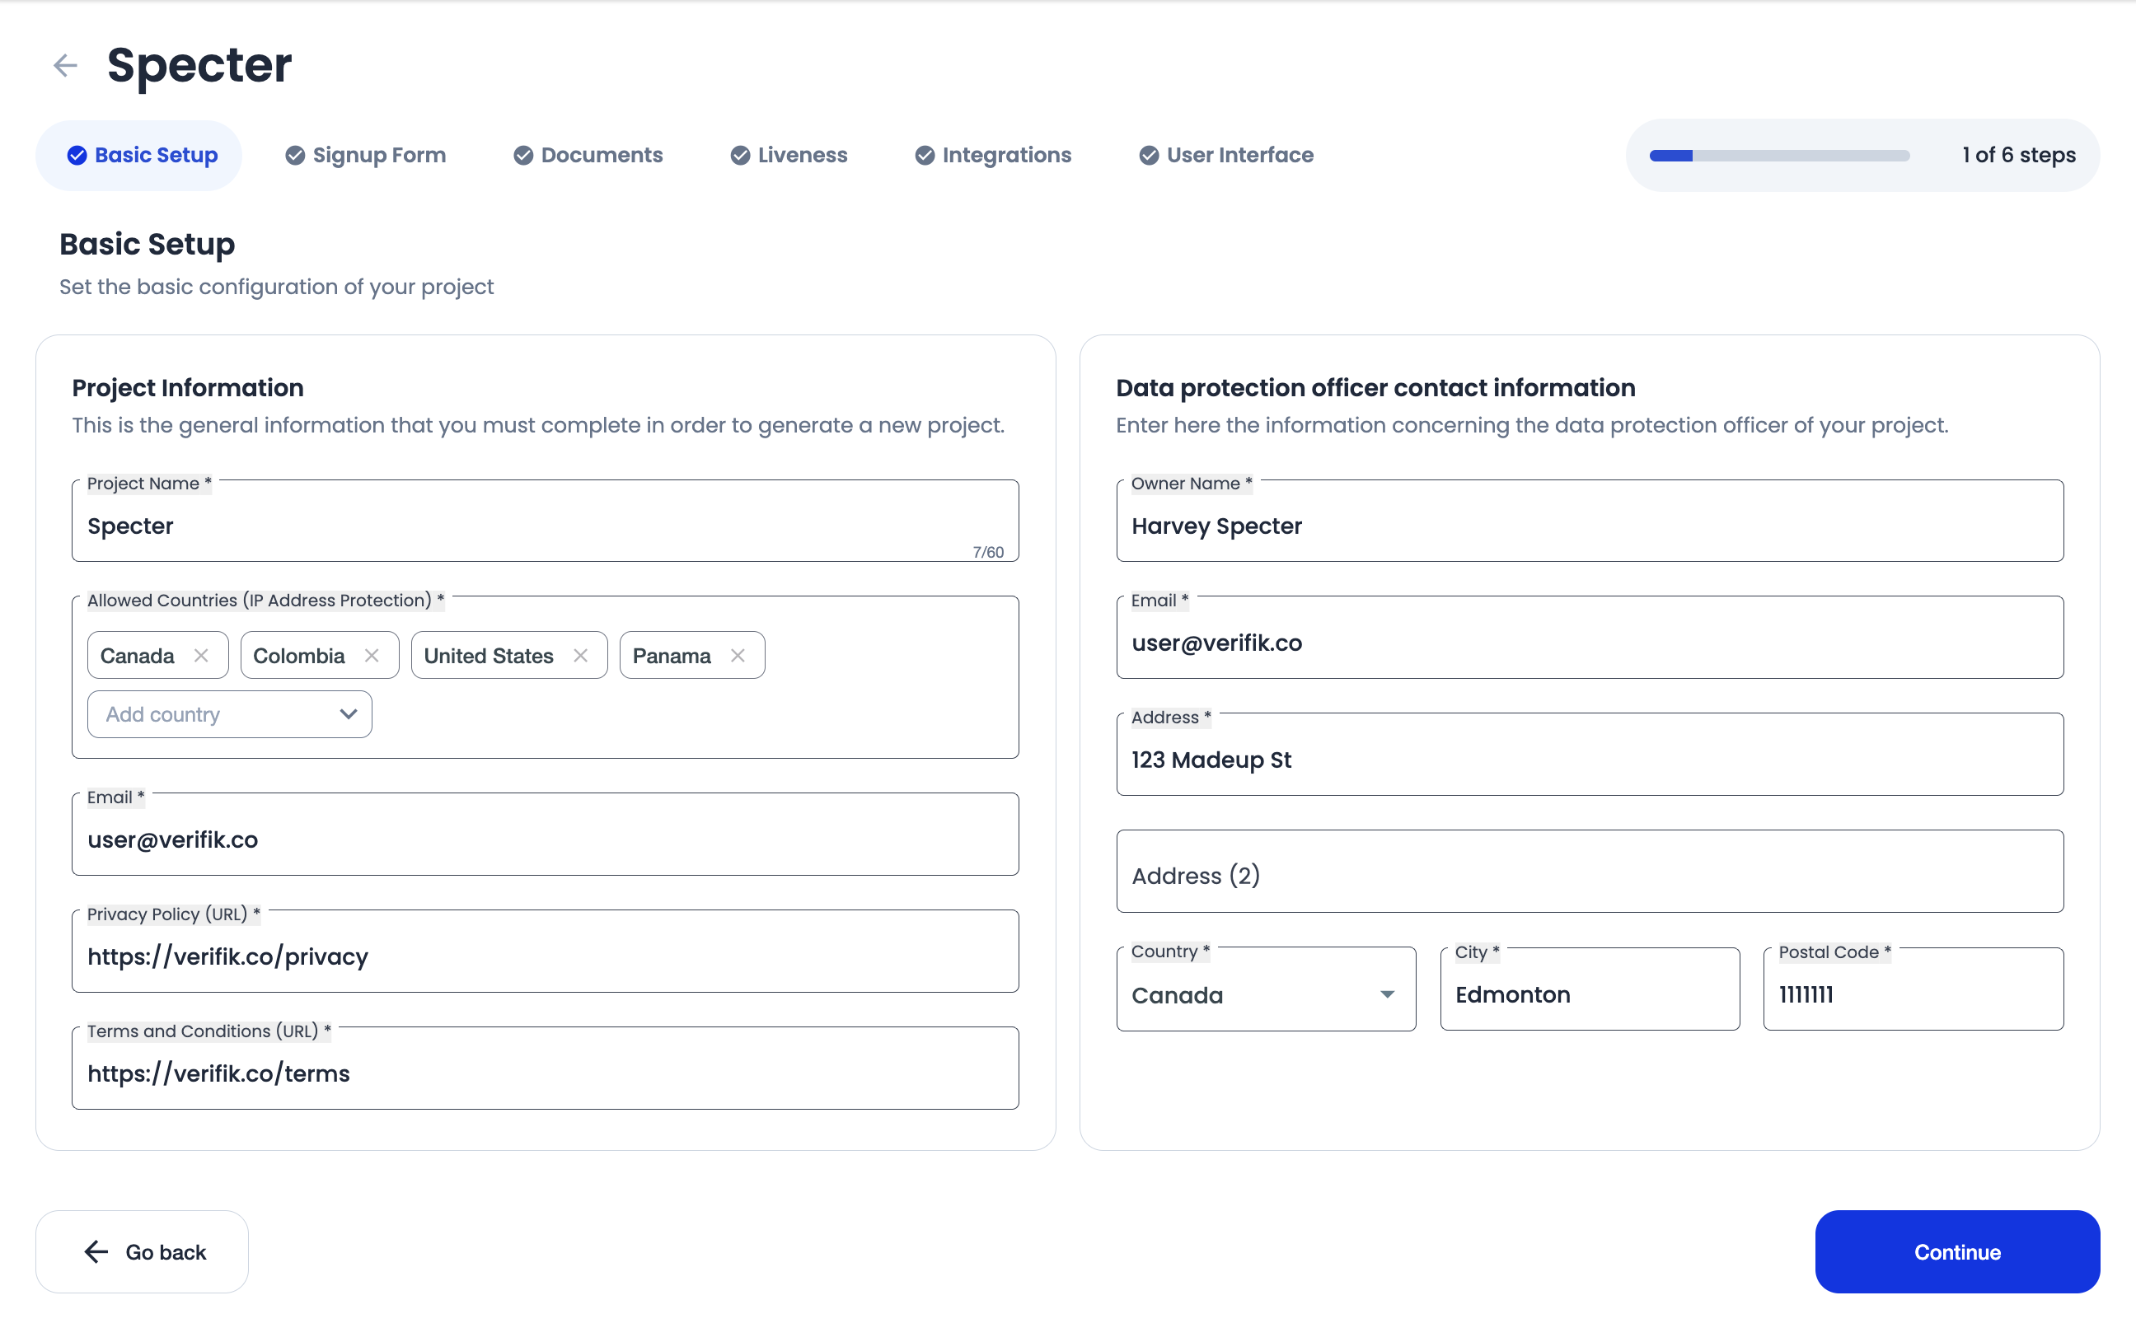Remove Colombia chip with its X icon

[372, 655]
